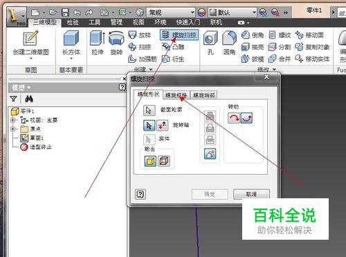This screenshot has height=257, width=346.
Task: Click 取消 to cancel coil dialog
Action: 251,194
